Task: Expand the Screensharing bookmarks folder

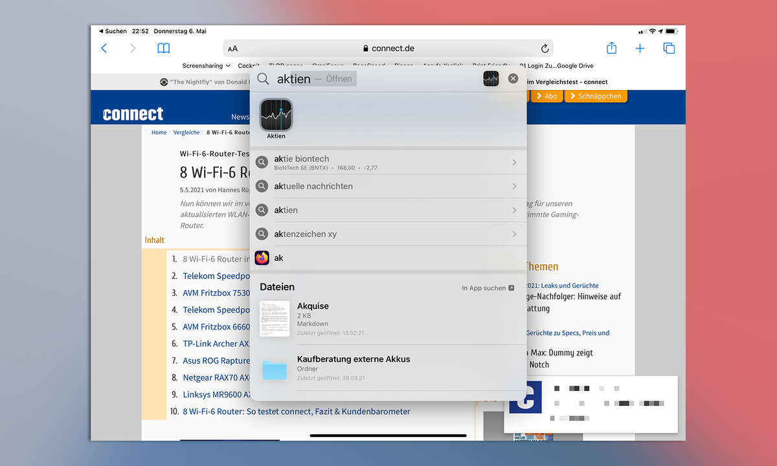Action: [x=206, y=65]
